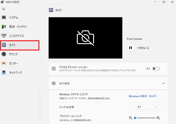The image size is (176, 124).
Task: Click the プライバシーフレーミング slider handle
Action: coord(135,118)
